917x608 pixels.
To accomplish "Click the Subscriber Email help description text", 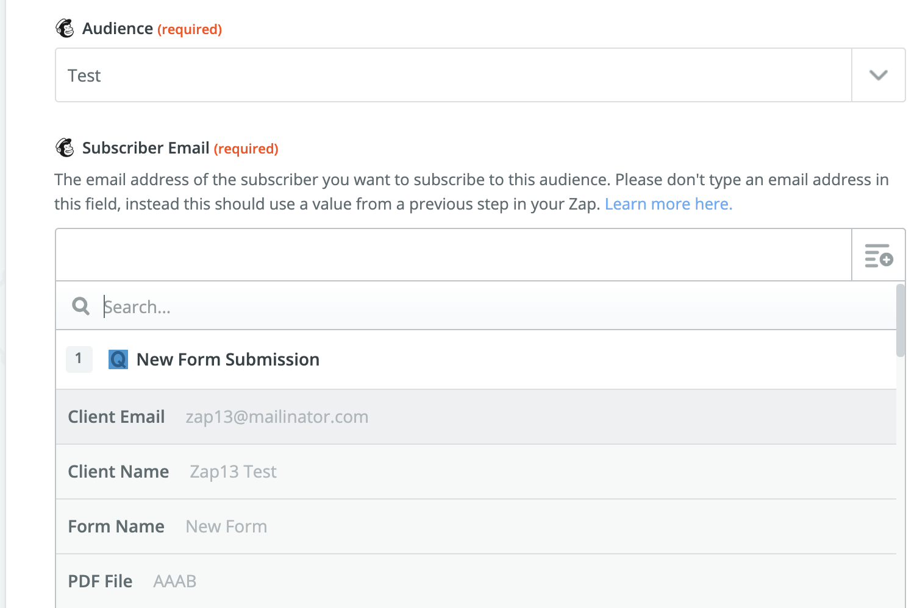I will [471, 192].
